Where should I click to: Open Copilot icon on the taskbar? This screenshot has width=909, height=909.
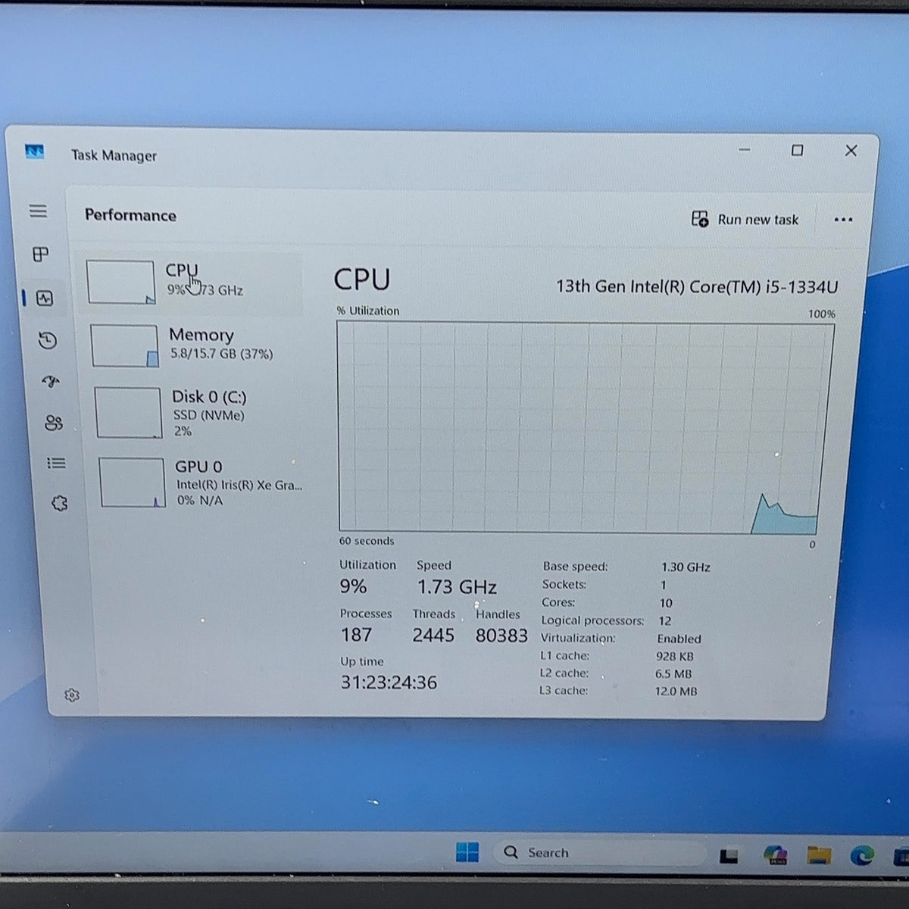tap(775, 855)
